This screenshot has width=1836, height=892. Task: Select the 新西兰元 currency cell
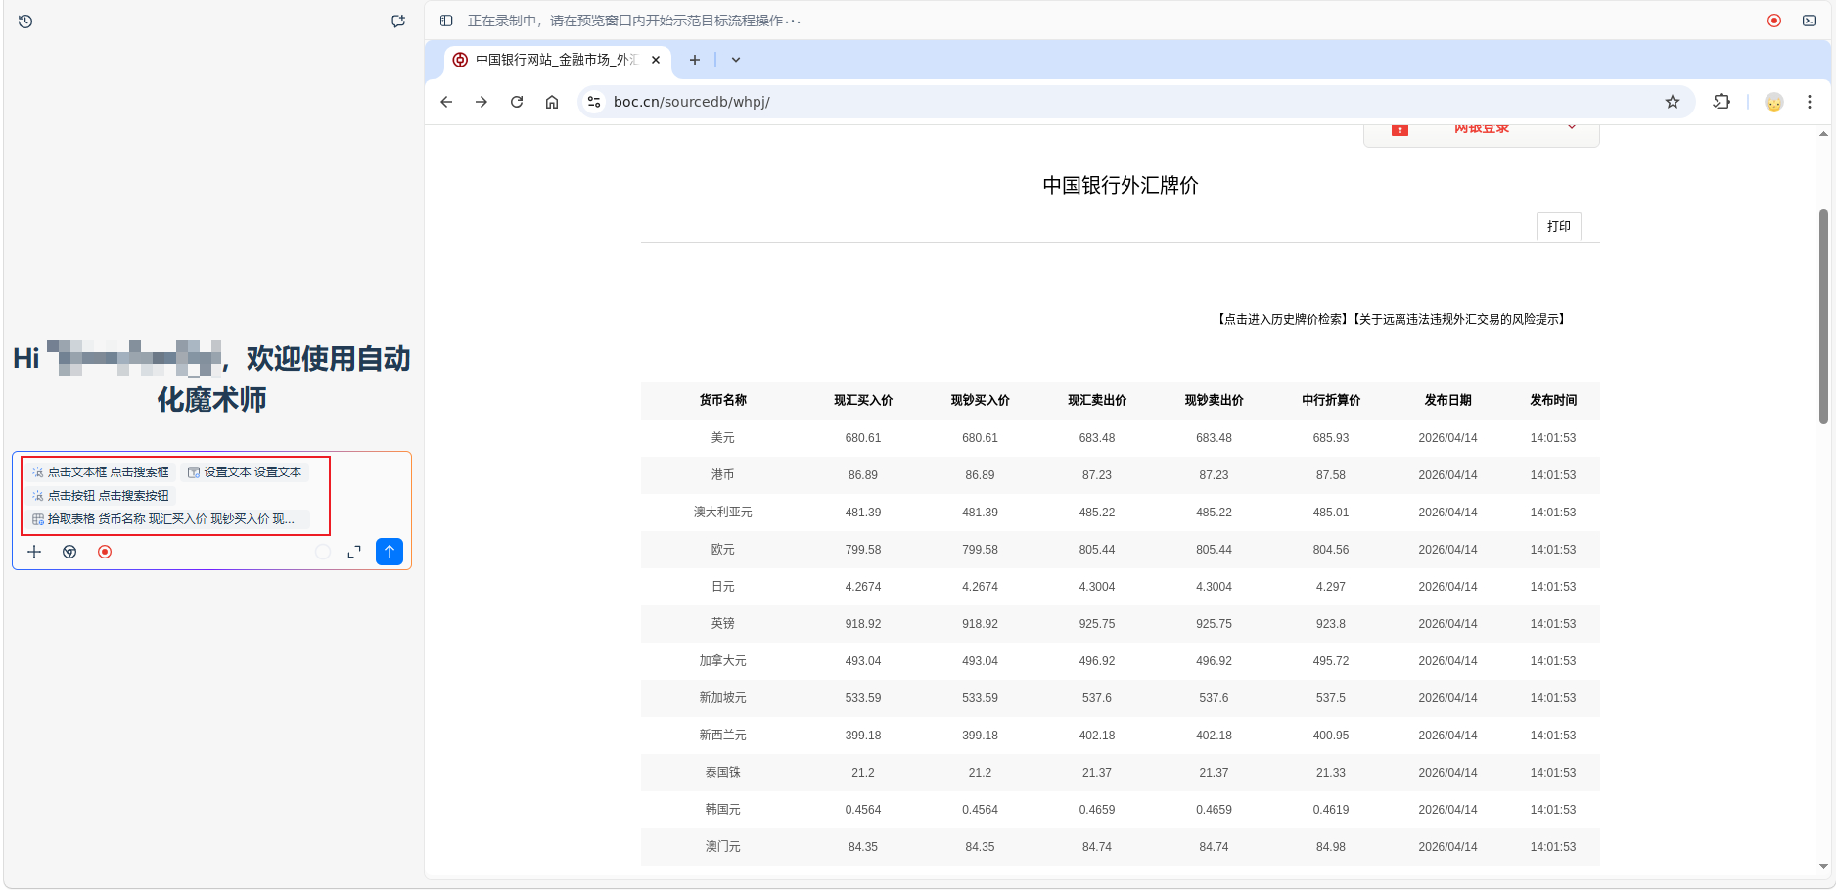pos(723,736)
